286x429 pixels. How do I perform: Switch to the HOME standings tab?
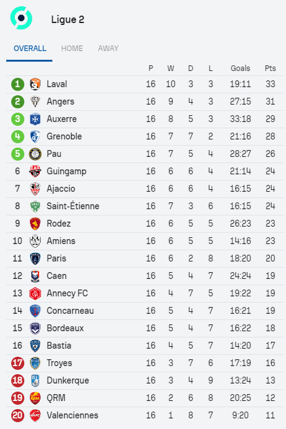(72, 49)
